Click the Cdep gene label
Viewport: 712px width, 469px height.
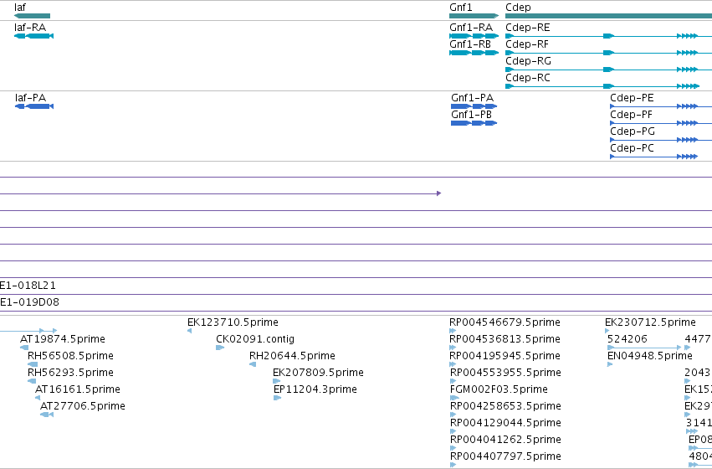(x=518, y=8)
